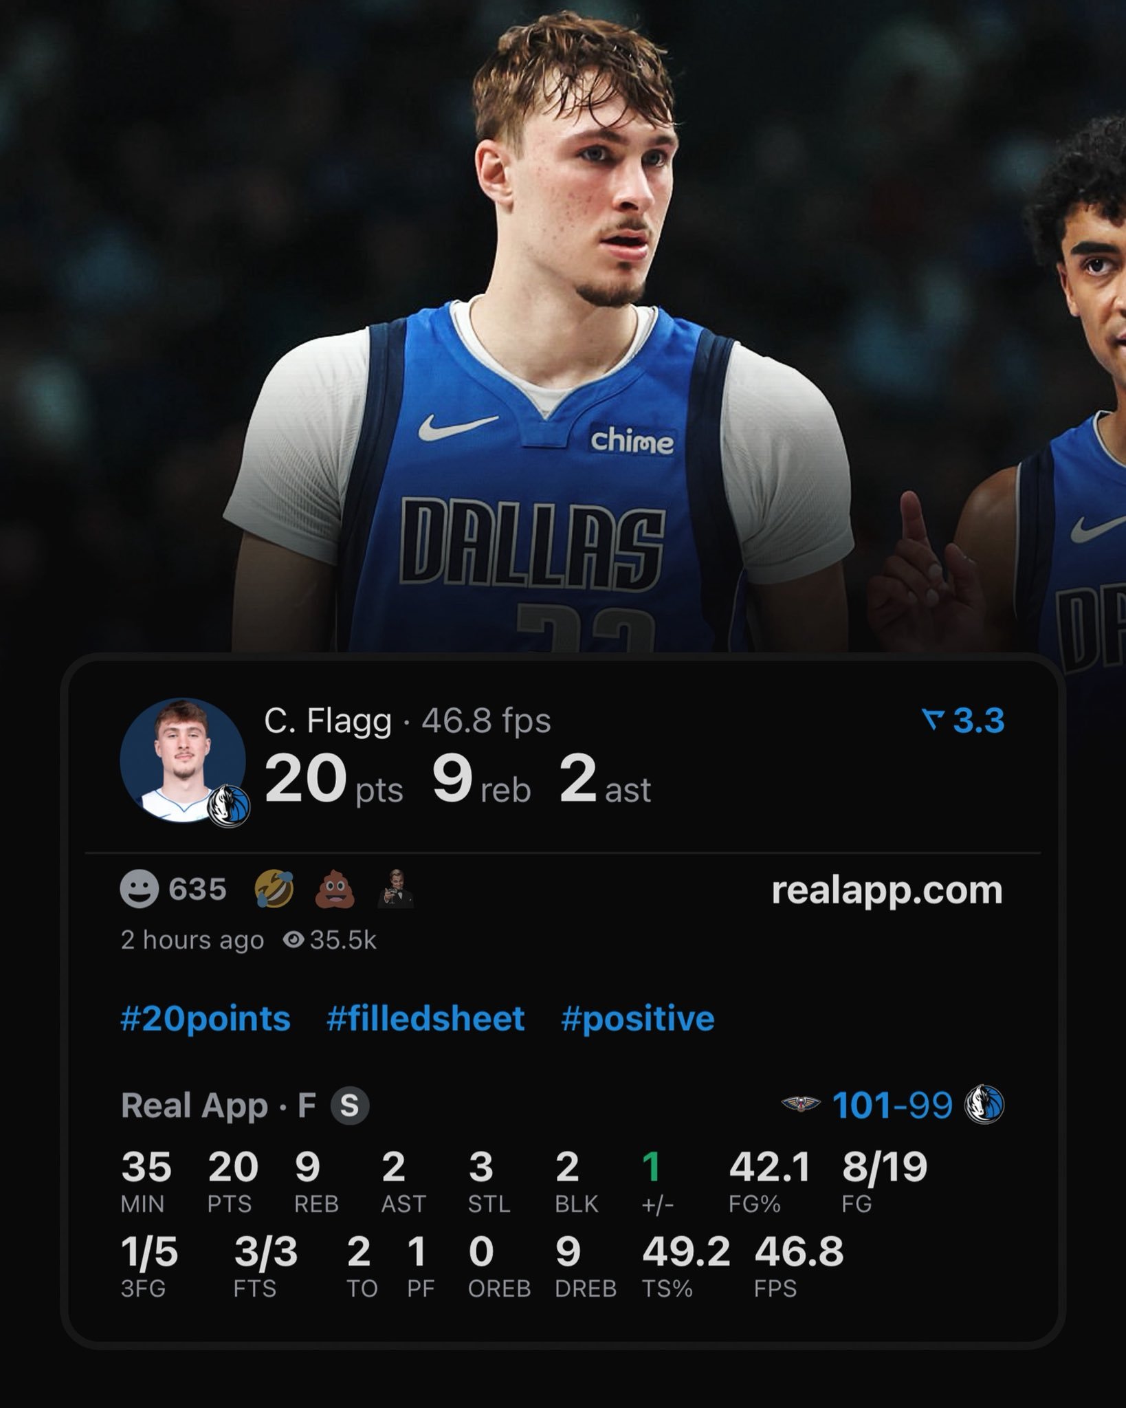
Task: Click the Mavericks logo beside the score
Action: click(984, 1105)
